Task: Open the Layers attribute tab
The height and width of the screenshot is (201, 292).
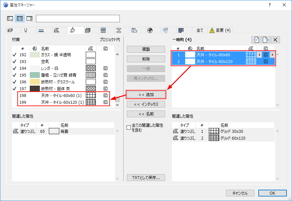Action: coord(10,30)
